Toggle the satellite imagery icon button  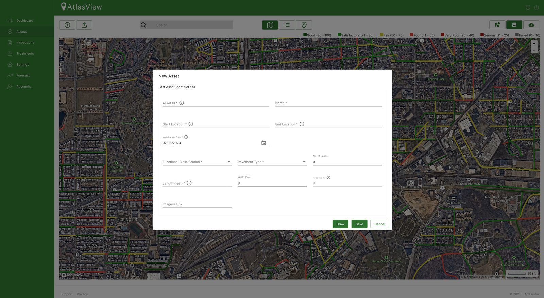point(514,25)
